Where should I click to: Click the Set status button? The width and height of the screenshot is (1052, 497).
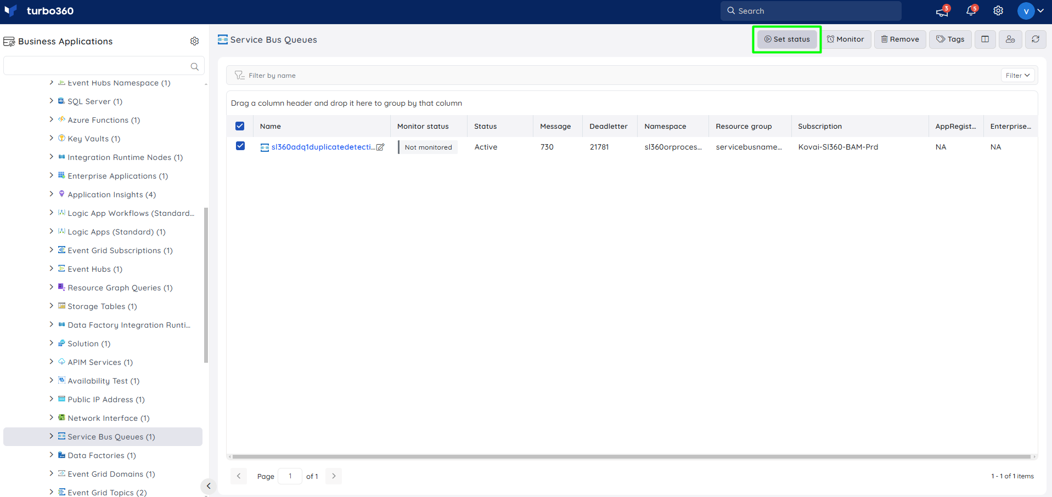tap(787, 39)
